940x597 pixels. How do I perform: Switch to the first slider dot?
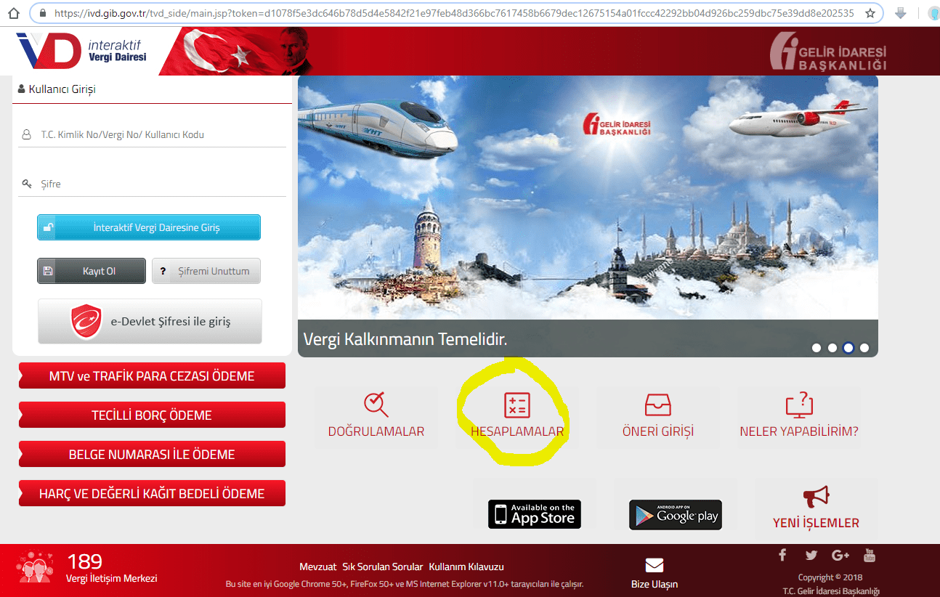pos(816,348)
